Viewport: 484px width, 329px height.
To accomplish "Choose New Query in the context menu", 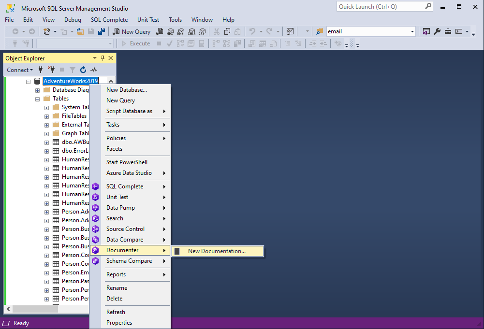I will [x=130, y=100].
